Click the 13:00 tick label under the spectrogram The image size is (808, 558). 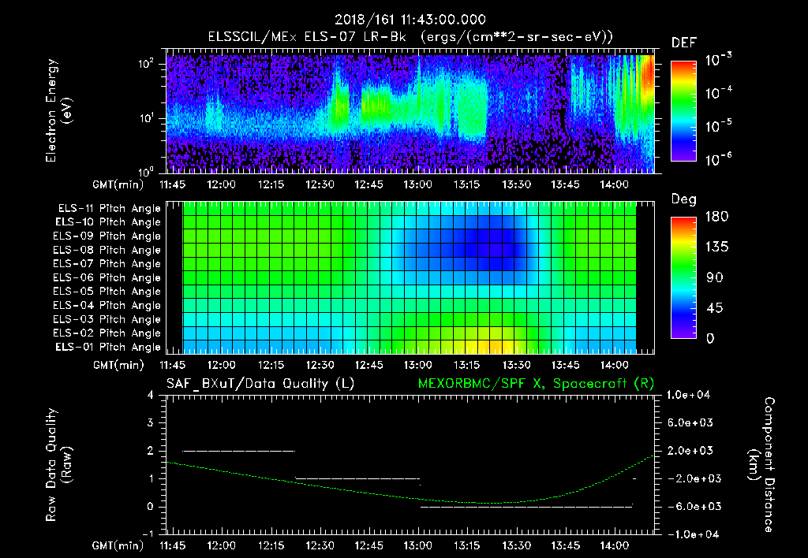tap(417, 184)
